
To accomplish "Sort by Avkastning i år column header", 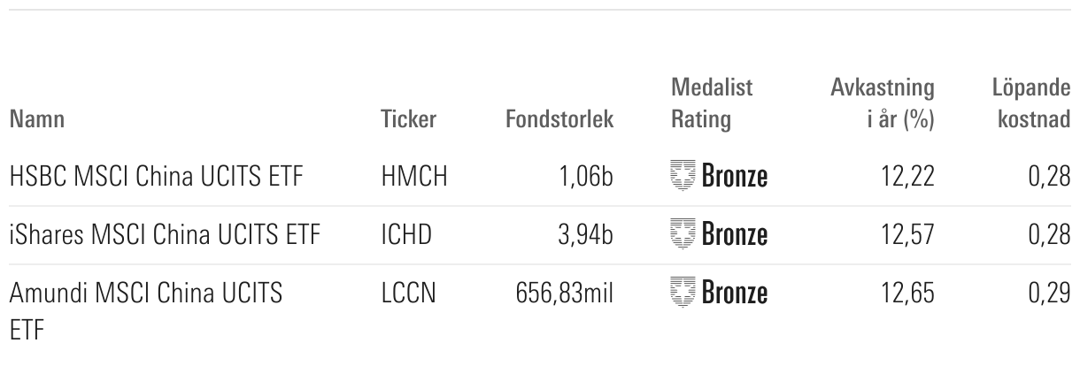I will click(x=883, y=103).
